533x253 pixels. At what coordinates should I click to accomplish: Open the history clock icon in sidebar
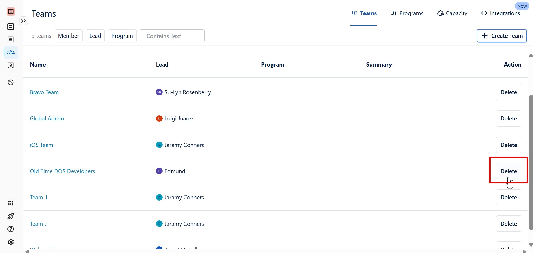pyautogui.click(x=11, y=82)
